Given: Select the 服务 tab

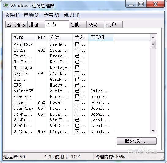Looking at the screenshot, I should [x=57, y=24].
